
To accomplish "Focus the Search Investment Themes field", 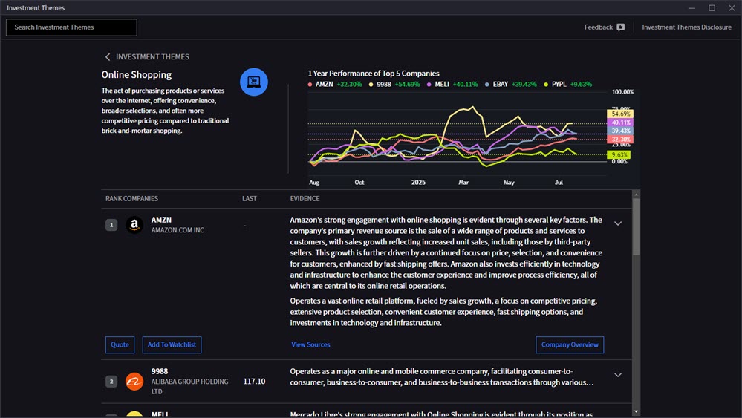I will [71, 27].
